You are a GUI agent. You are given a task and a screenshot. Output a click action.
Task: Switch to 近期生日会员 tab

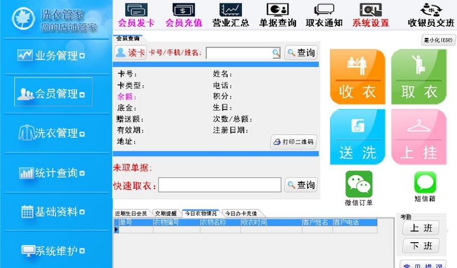(131, 214)
